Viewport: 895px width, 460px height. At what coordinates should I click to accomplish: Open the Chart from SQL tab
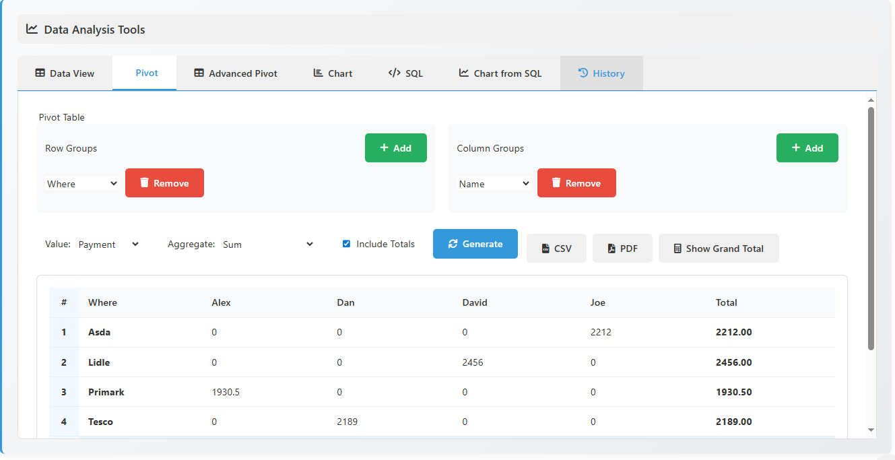point(500,73)
